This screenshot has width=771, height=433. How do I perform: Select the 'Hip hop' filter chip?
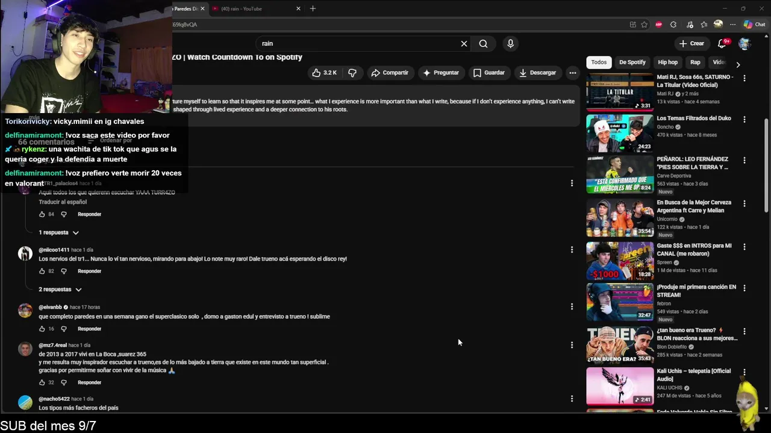[667, 62]
